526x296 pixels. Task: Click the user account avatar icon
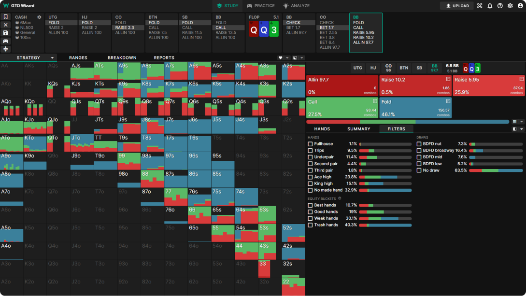520,6
